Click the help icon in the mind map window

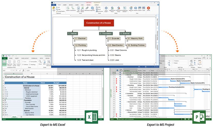pos(158,5)
